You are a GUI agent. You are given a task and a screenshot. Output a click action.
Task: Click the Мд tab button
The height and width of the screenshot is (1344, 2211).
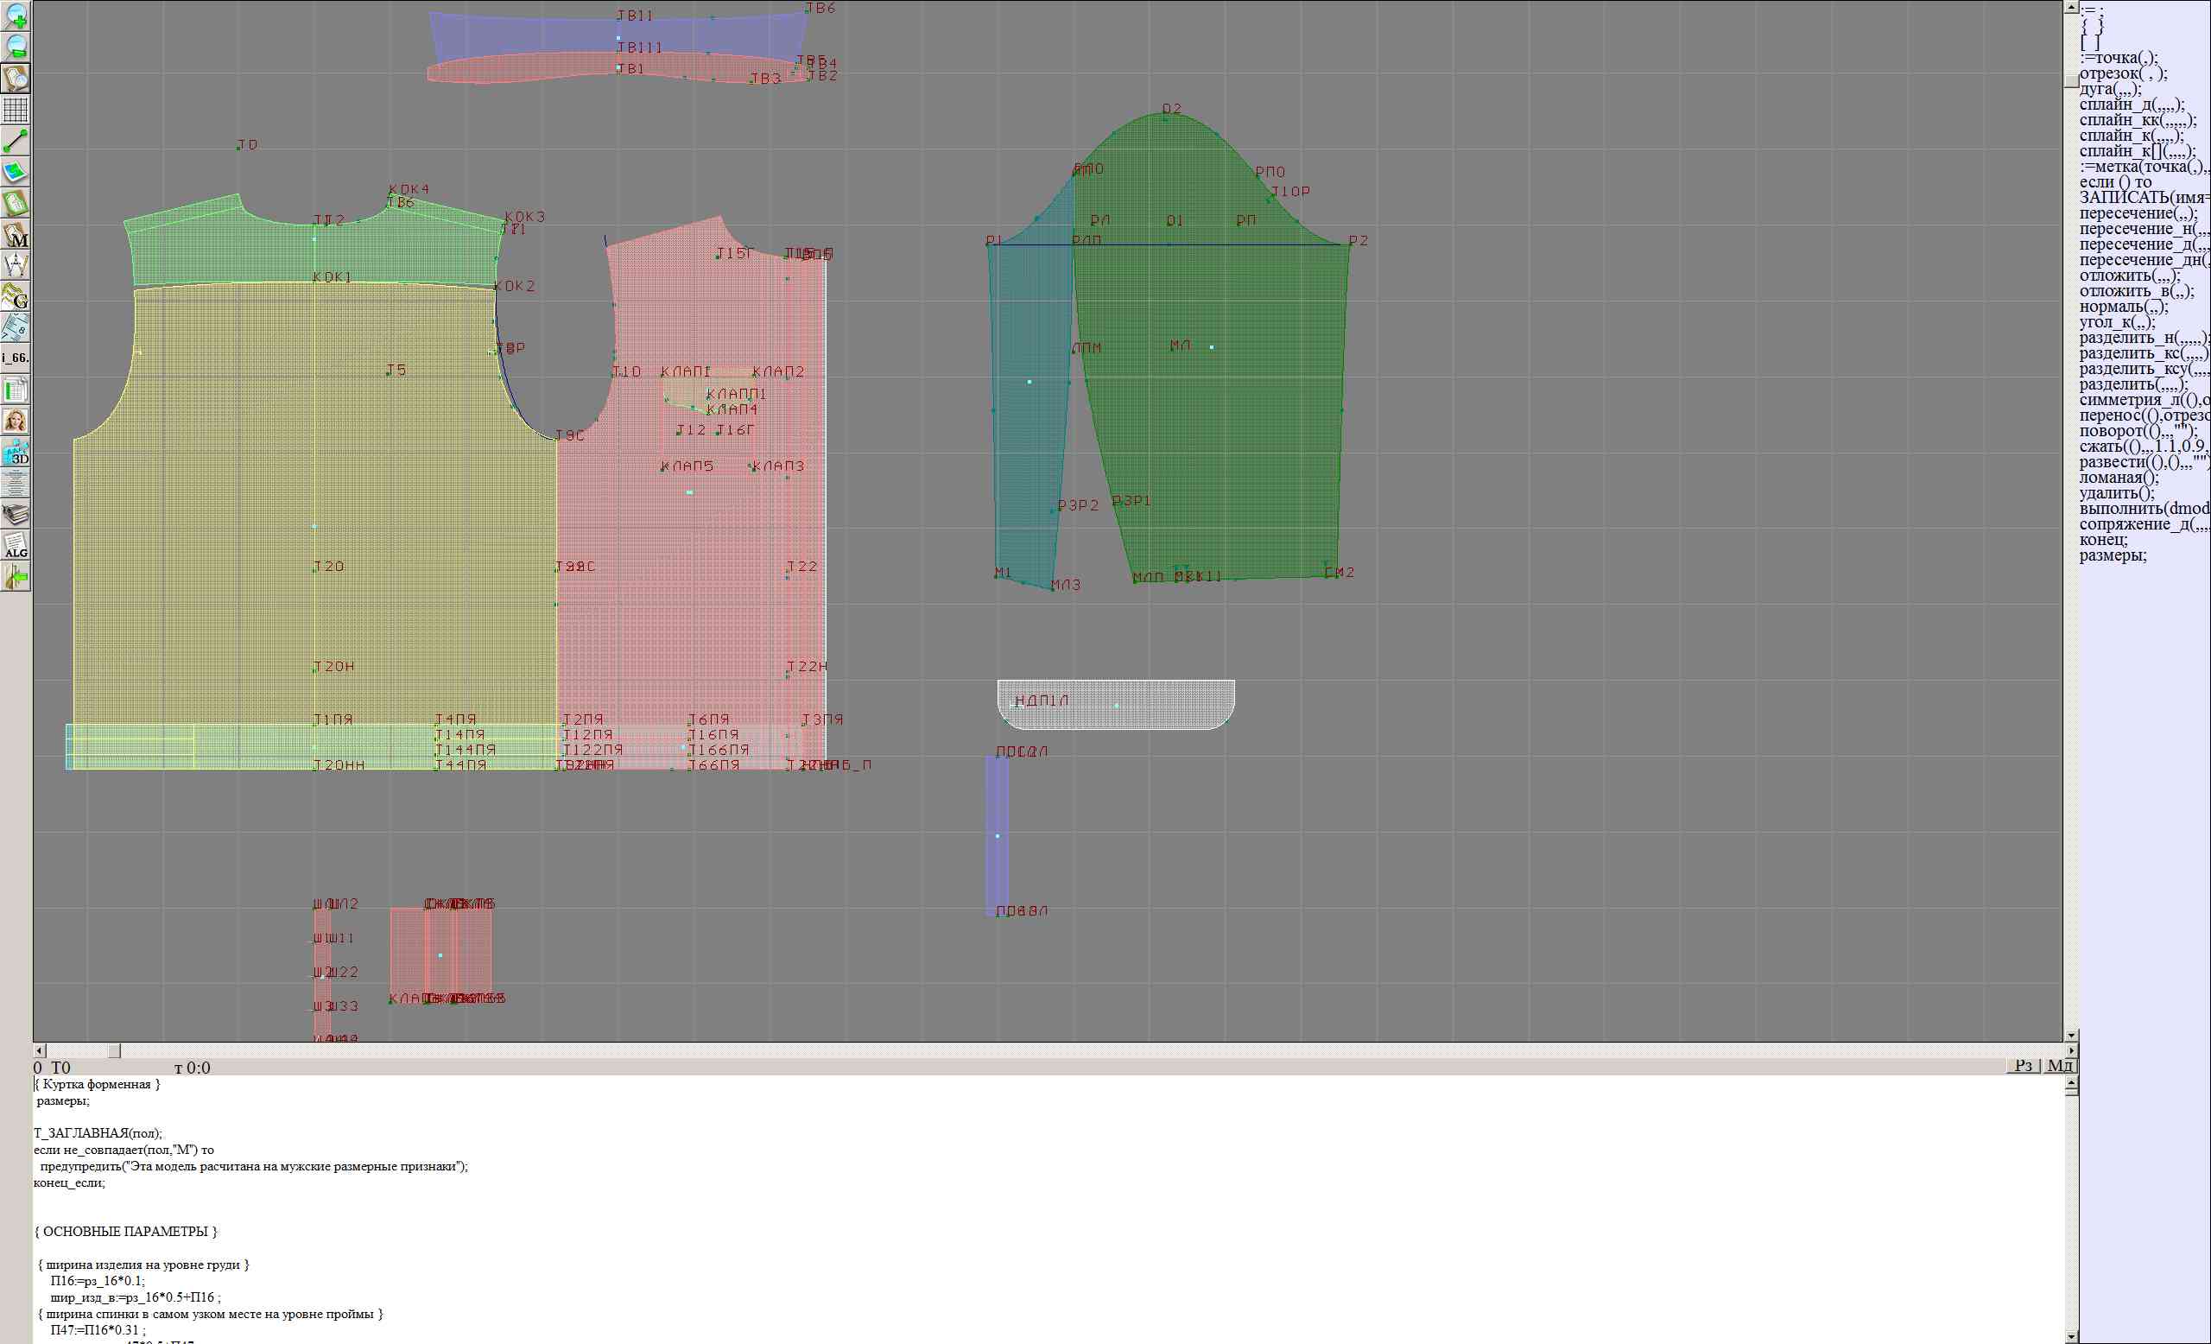pyautogui.click(x=2059, y=1065)
